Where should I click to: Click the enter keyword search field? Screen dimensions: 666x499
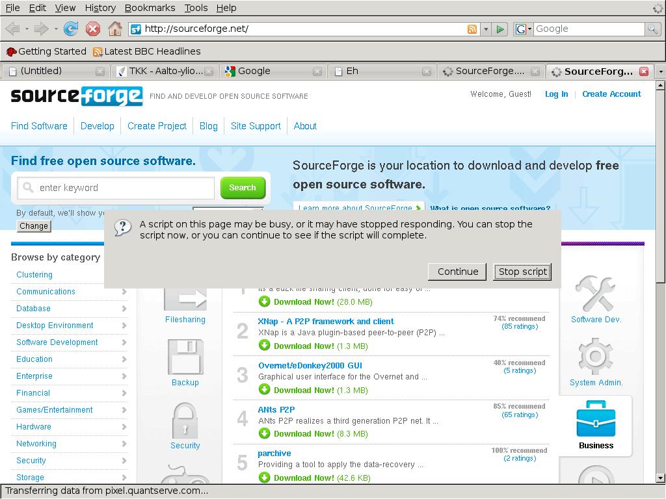click(116, 188)
